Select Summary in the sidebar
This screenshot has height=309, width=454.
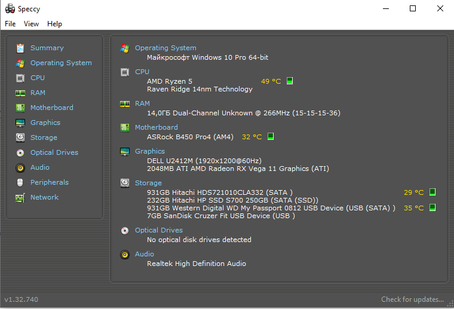coord(47,48)
